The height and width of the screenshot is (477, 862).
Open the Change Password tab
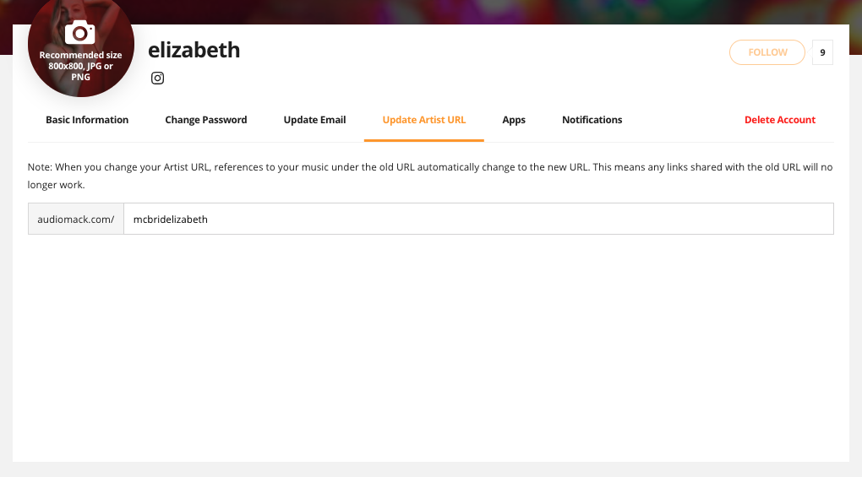coord(206,120)
